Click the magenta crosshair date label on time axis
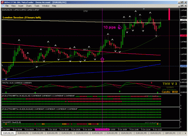Viewport: 188px width, 136px height. (x=102, y=129)
